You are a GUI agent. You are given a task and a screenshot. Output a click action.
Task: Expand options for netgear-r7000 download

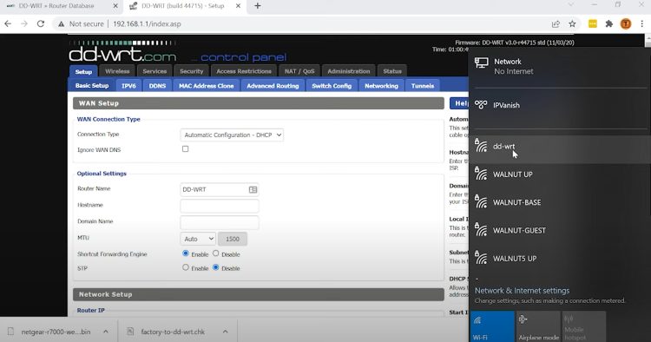106,332
